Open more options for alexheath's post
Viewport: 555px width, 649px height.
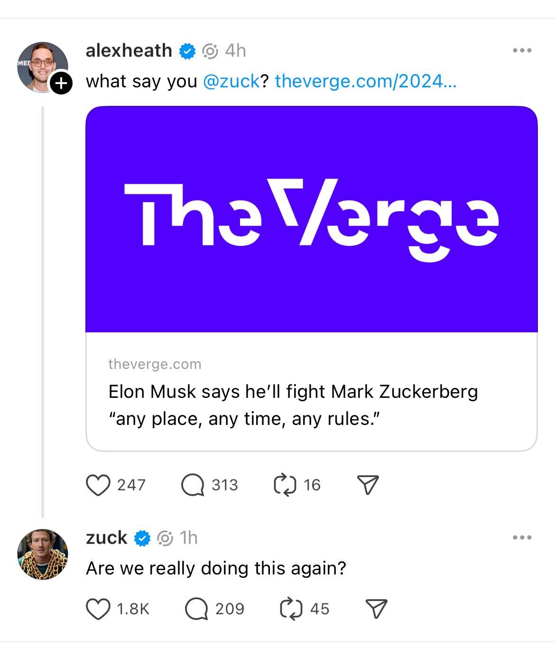(522, 50)
